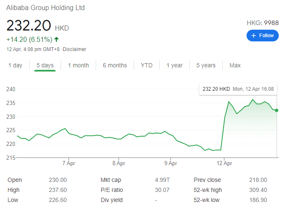Click the Mkt cap value 4.99T

(162, 180)
